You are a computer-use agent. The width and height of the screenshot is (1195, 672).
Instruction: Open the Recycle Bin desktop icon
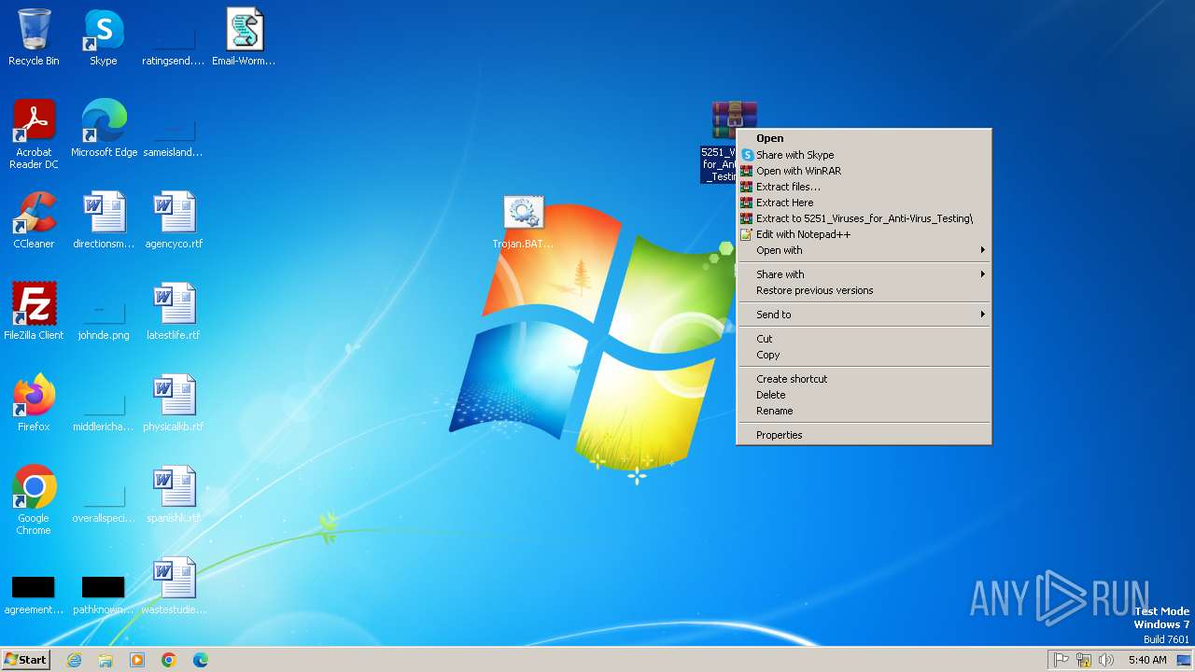[34, 37]
